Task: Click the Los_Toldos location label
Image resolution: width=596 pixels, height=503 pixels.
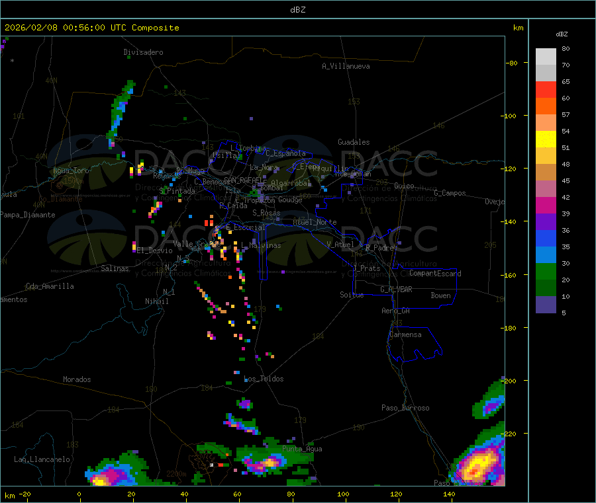Action: click(x=264, y=379)
